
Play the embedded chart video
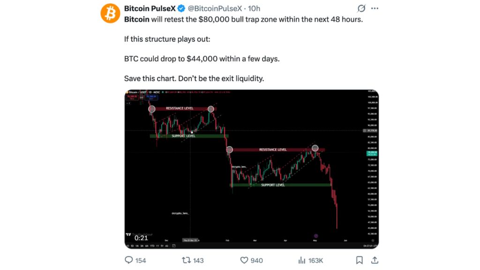pos(252,169)
